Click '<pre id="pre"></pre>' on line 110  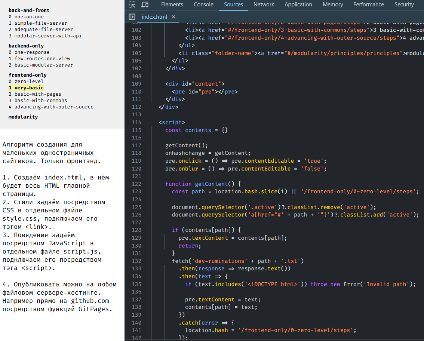click(205, 92)
